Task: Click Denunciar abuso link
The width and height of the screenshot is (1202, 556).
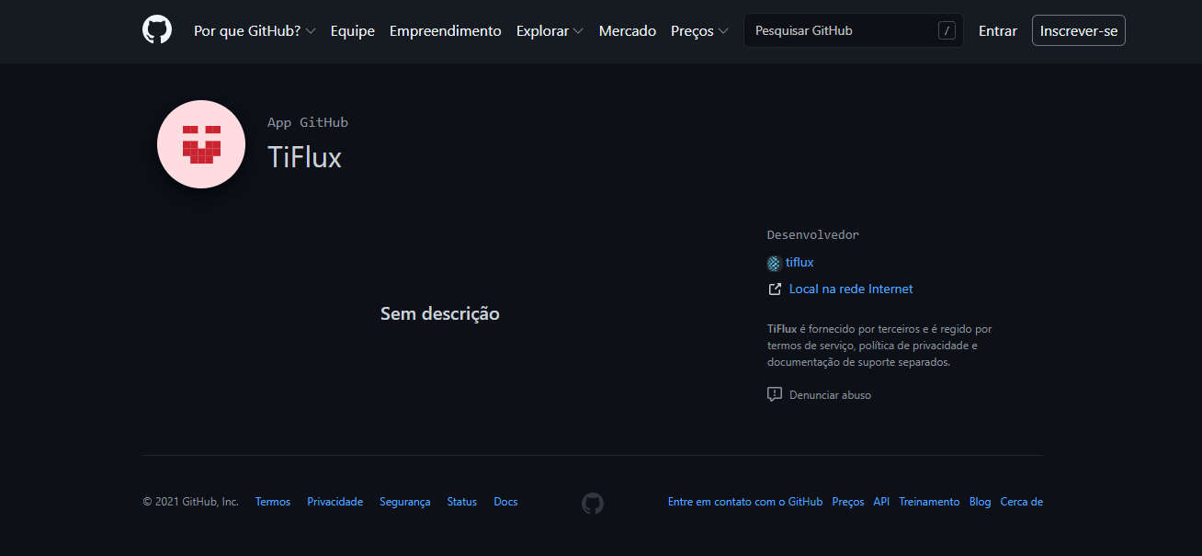Action: [830, 395]
